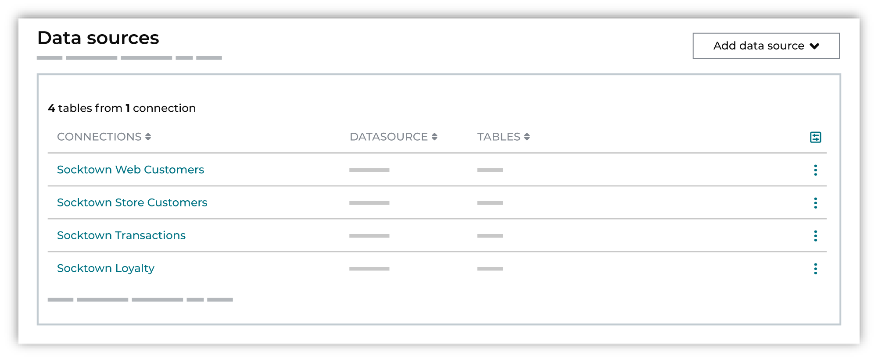This screenshot has height=362, width=878.
Task: Click the Data sources page title
Action: 98,39
